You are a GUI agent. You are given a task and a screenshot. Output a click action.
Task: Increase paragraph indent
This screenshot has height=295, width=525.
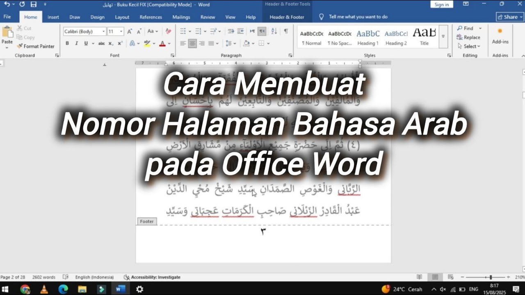point(240,31)
